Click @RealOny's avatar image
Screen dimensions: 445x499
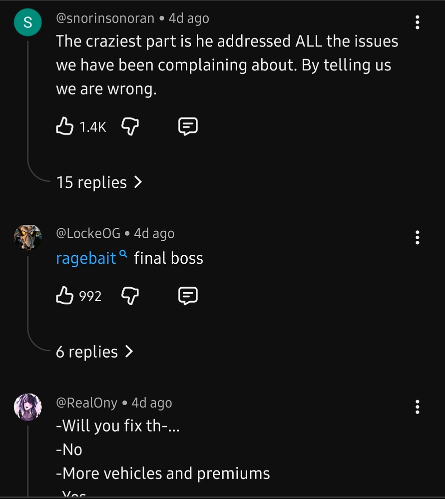coord(27,407)
